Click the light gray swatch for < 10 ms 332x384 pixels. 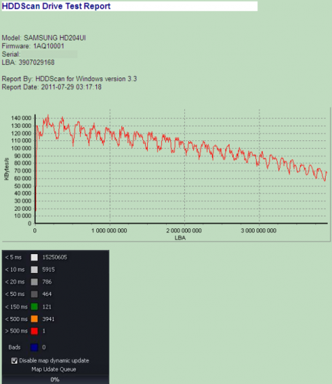tap(34, 269)
